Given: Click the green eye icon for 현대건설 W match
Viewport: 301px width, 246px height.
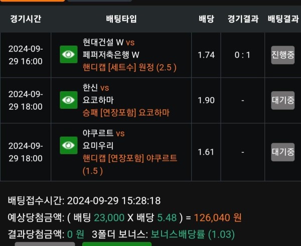Looking at the screenshot, I should 69,55.
